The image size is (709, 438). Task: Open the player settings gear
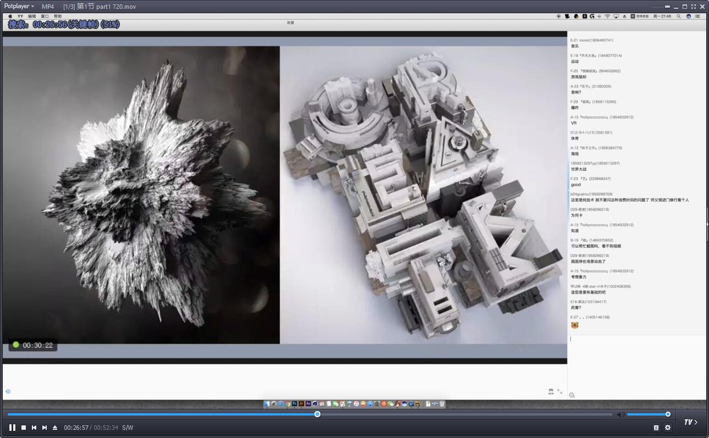[668, 428]
